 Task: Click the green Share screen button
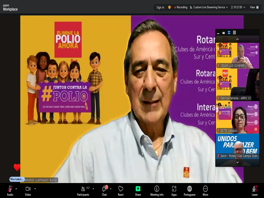click(138, 191)
